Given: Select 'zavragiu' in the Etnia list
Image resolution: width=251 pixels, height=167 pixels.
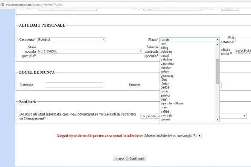Looking at the screenshot, I should [188, 115].
